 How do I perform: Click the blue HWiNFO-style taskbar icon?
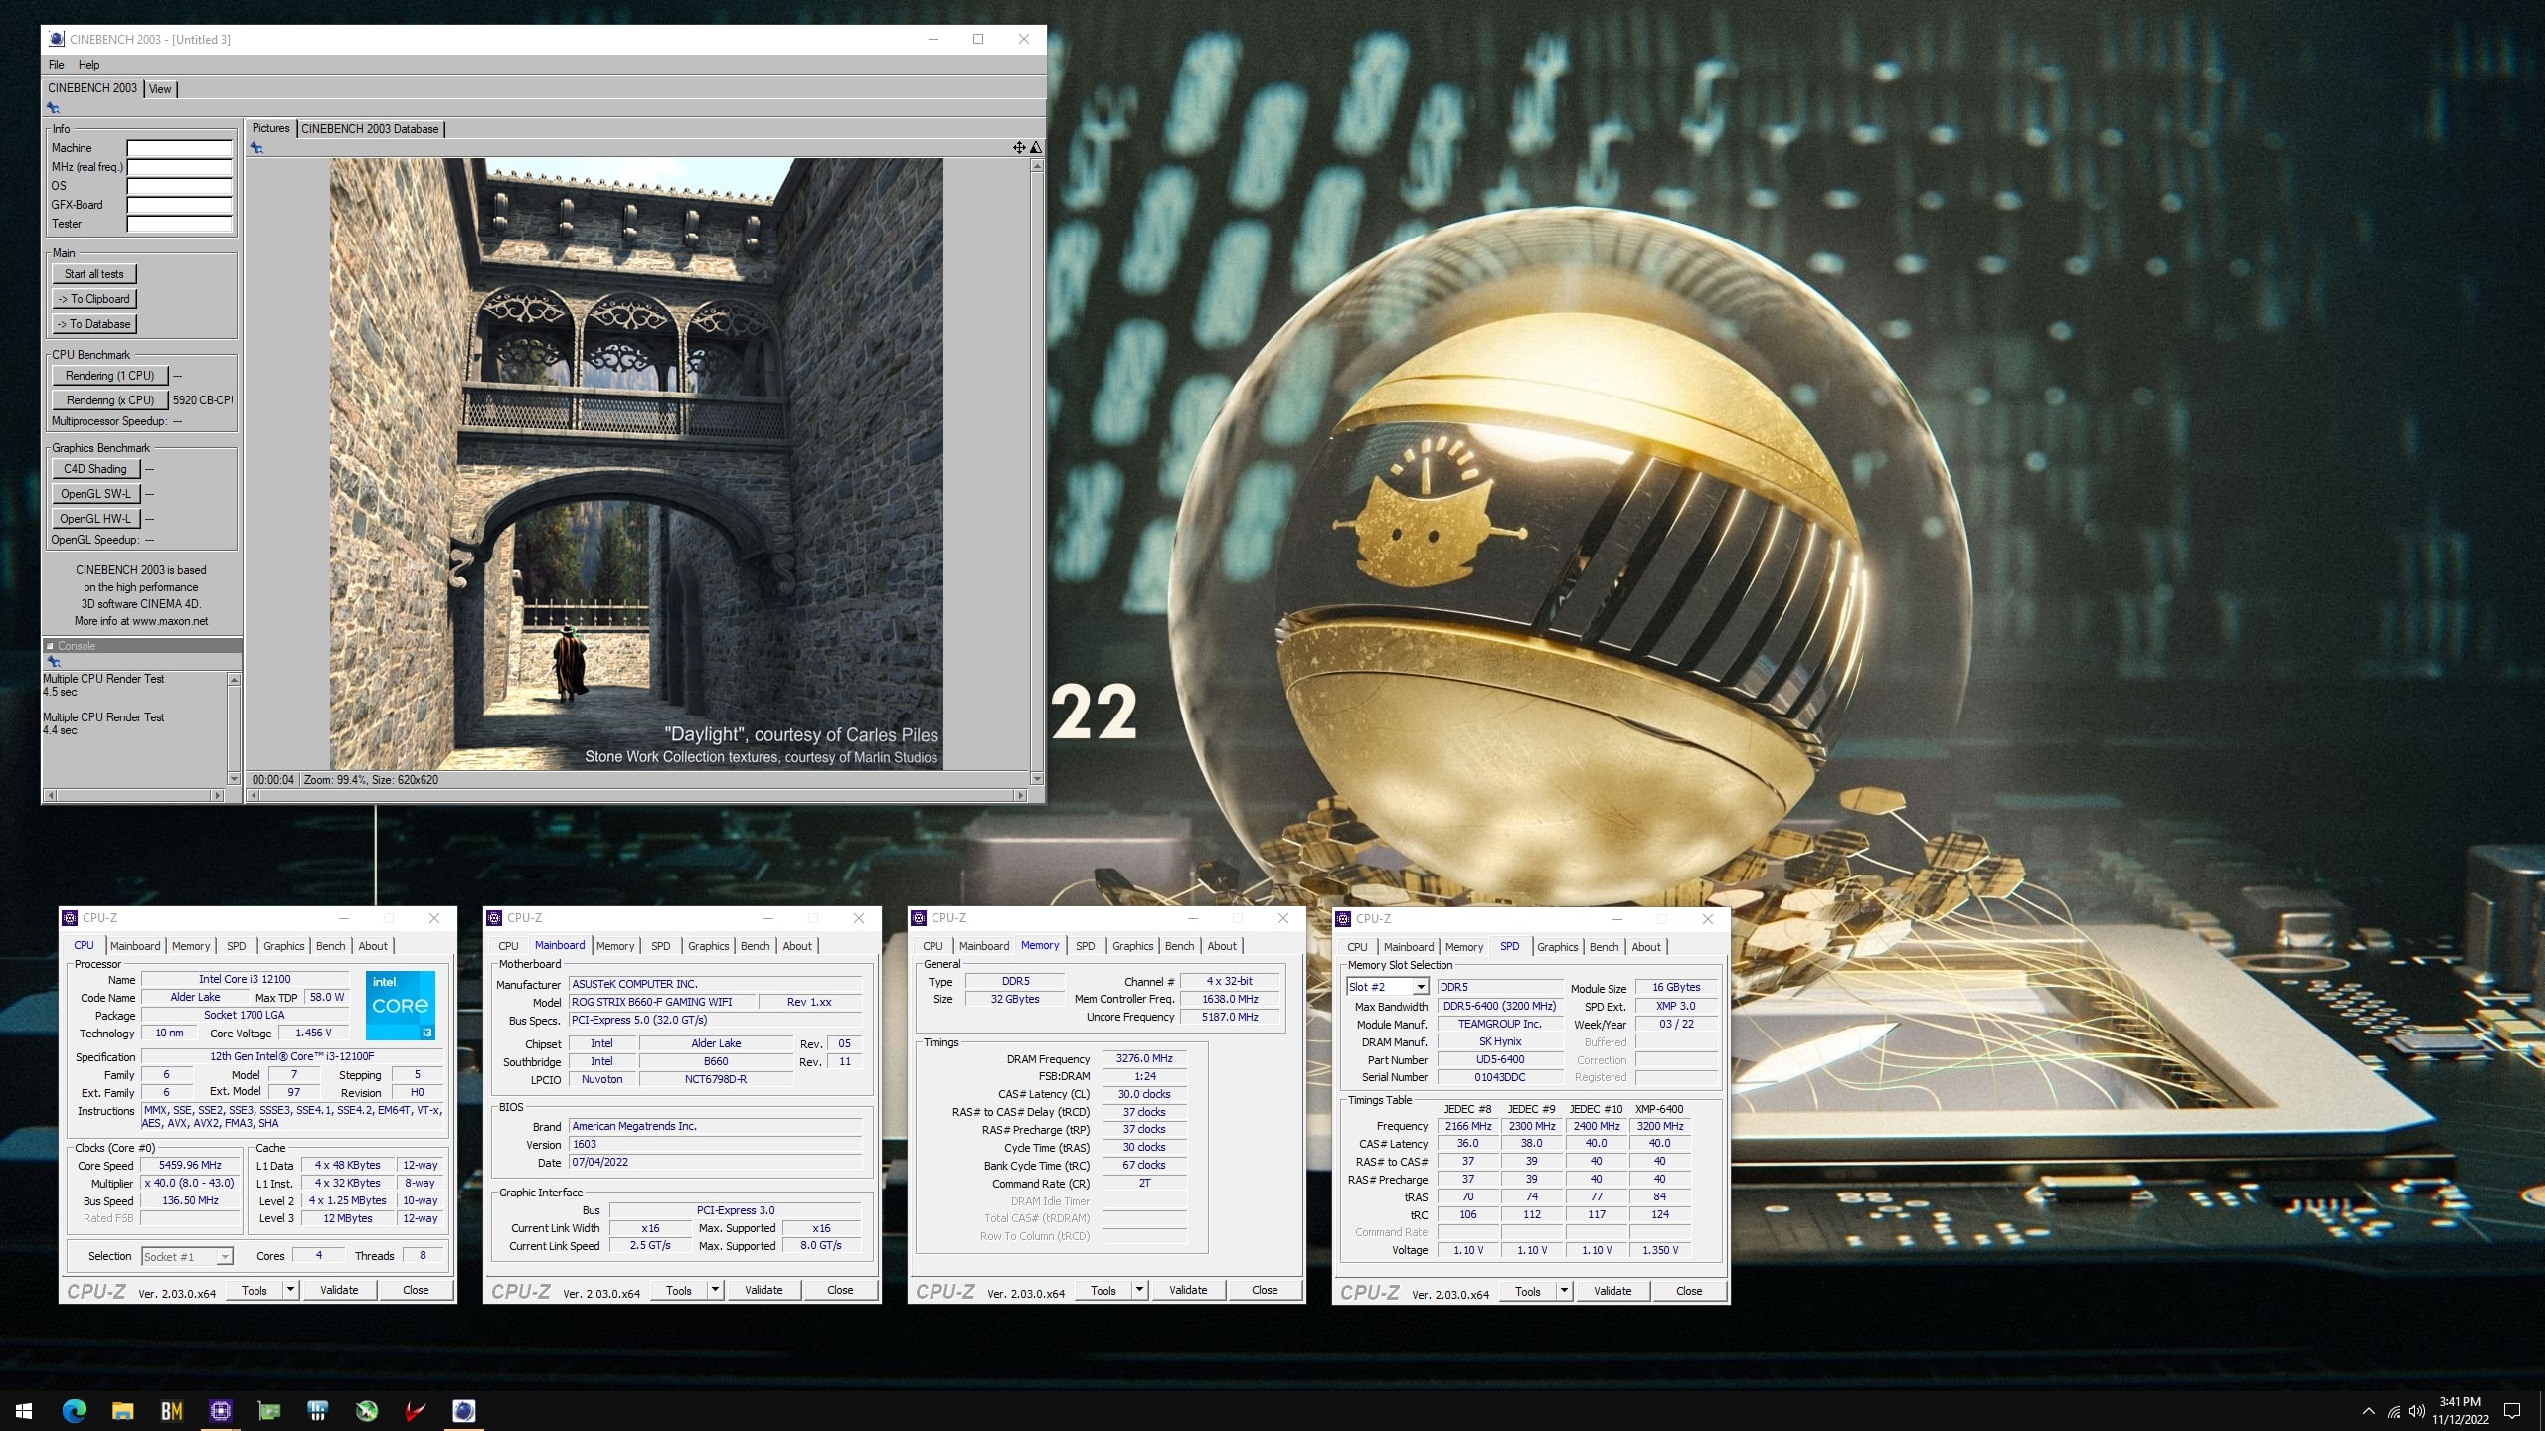pos(317,1410)
